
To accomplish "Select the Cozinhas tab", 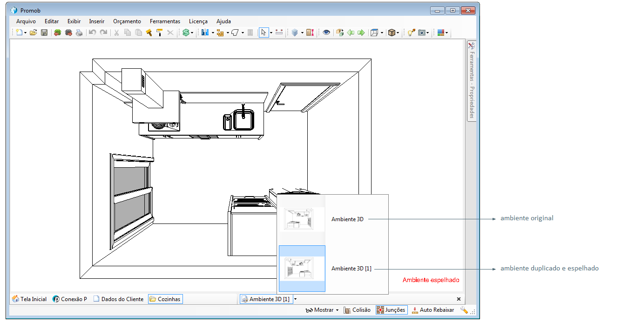I will 165,299.
